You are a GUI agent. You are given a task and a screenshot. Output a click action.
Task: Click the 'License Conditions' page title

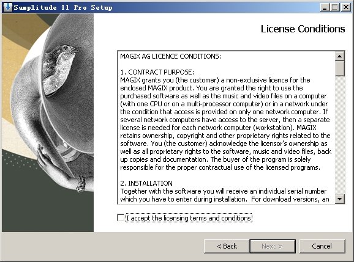pyautogui.click(x=303, y=29)
